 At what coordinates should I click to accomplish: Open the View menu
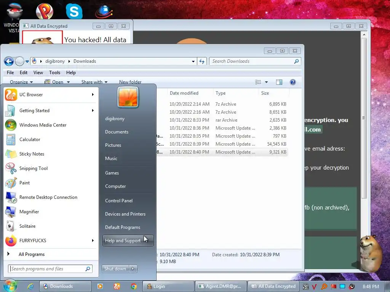click(x=38, y=73)
